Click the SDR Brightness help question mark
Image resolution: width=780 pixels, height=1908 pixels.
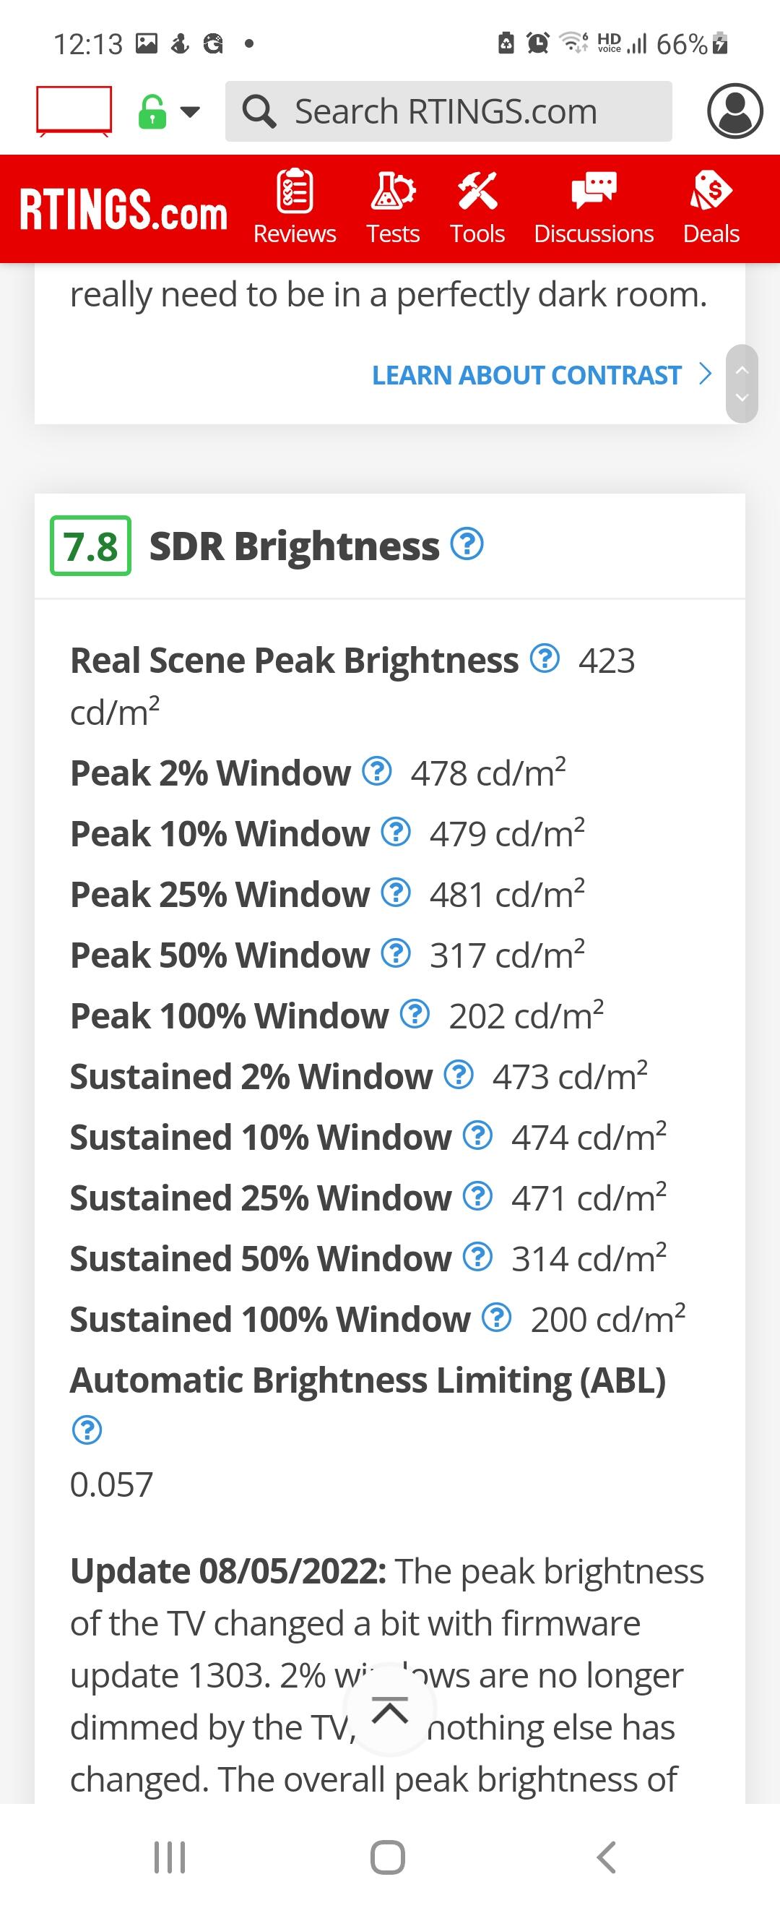click(x=467, y=543)
